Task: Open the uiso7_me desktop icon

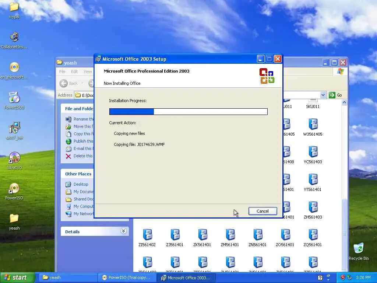Action: pyautogui.click(x=14, y=131)
